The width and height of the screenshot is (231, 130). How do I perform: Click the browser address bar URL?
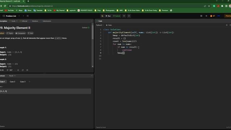(x=32, y=6)
